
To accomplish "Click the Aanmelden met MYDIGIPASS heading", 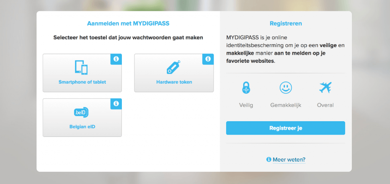I will pyautogui.click(x=128, y=24).
